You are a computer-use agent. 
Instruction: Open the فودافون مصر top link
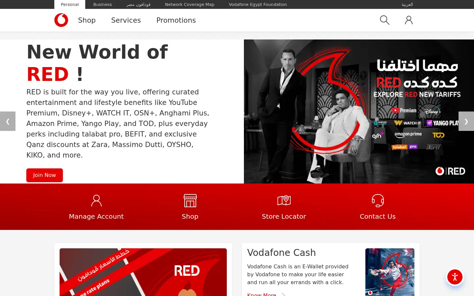pos(138,4)
